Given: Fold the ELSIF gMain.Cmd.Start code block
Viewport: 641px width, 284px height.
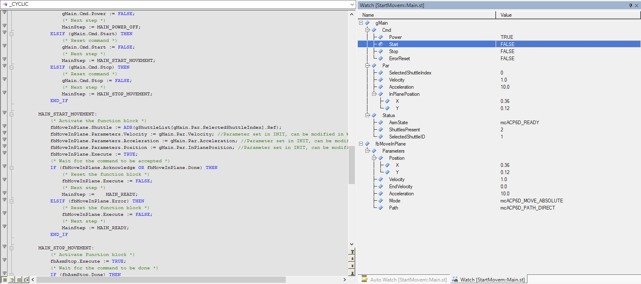Looking at the screenshot, I should [12, 33].
